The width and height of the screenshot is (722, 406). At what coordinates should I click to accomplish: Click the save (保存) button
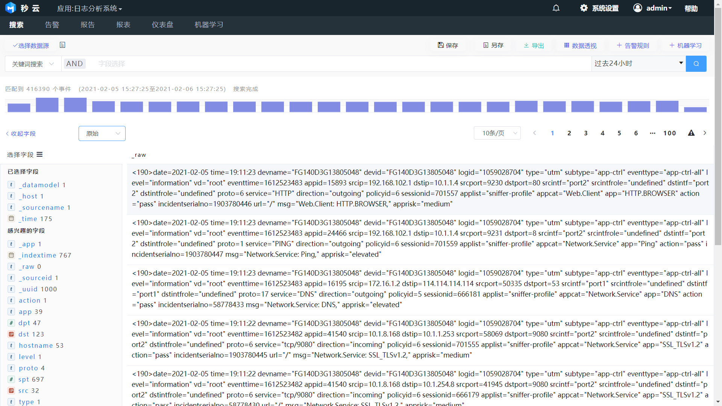click(x=448, y=45)
